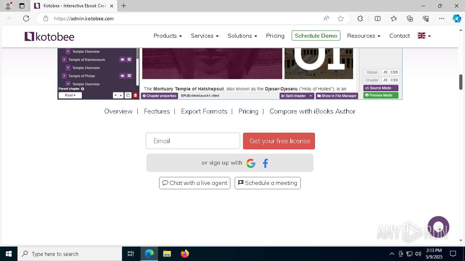Click the red delete chapter trash icon
Image resolution: width=465 pixels, height=261 pixels.
click(x=135, y=95)
